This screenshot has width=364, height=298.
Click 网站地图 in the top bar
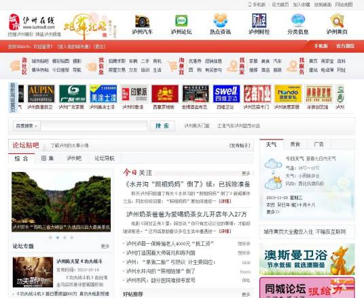coord(344,4)
